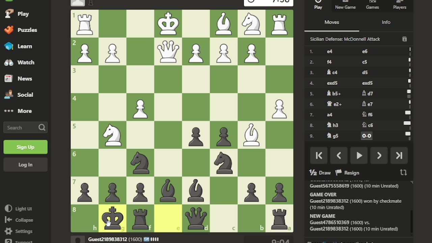Go to the Learn section
This screenshot has height=243, width=432.
(x=18, y=46)
